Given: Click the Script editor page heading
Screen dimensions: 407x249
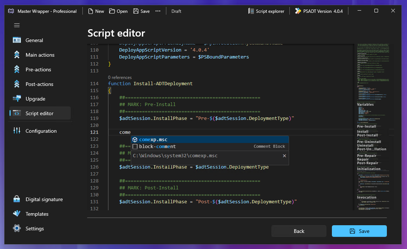Looking at the screenshot, I should tap(116, 33).
